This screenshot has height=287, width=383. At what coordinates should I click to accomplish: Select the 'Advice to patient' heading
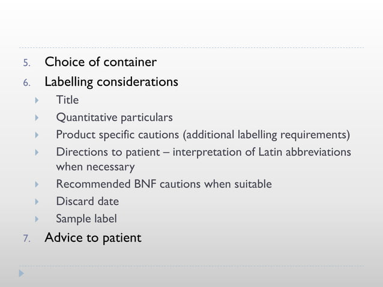[x=93, y=238]
